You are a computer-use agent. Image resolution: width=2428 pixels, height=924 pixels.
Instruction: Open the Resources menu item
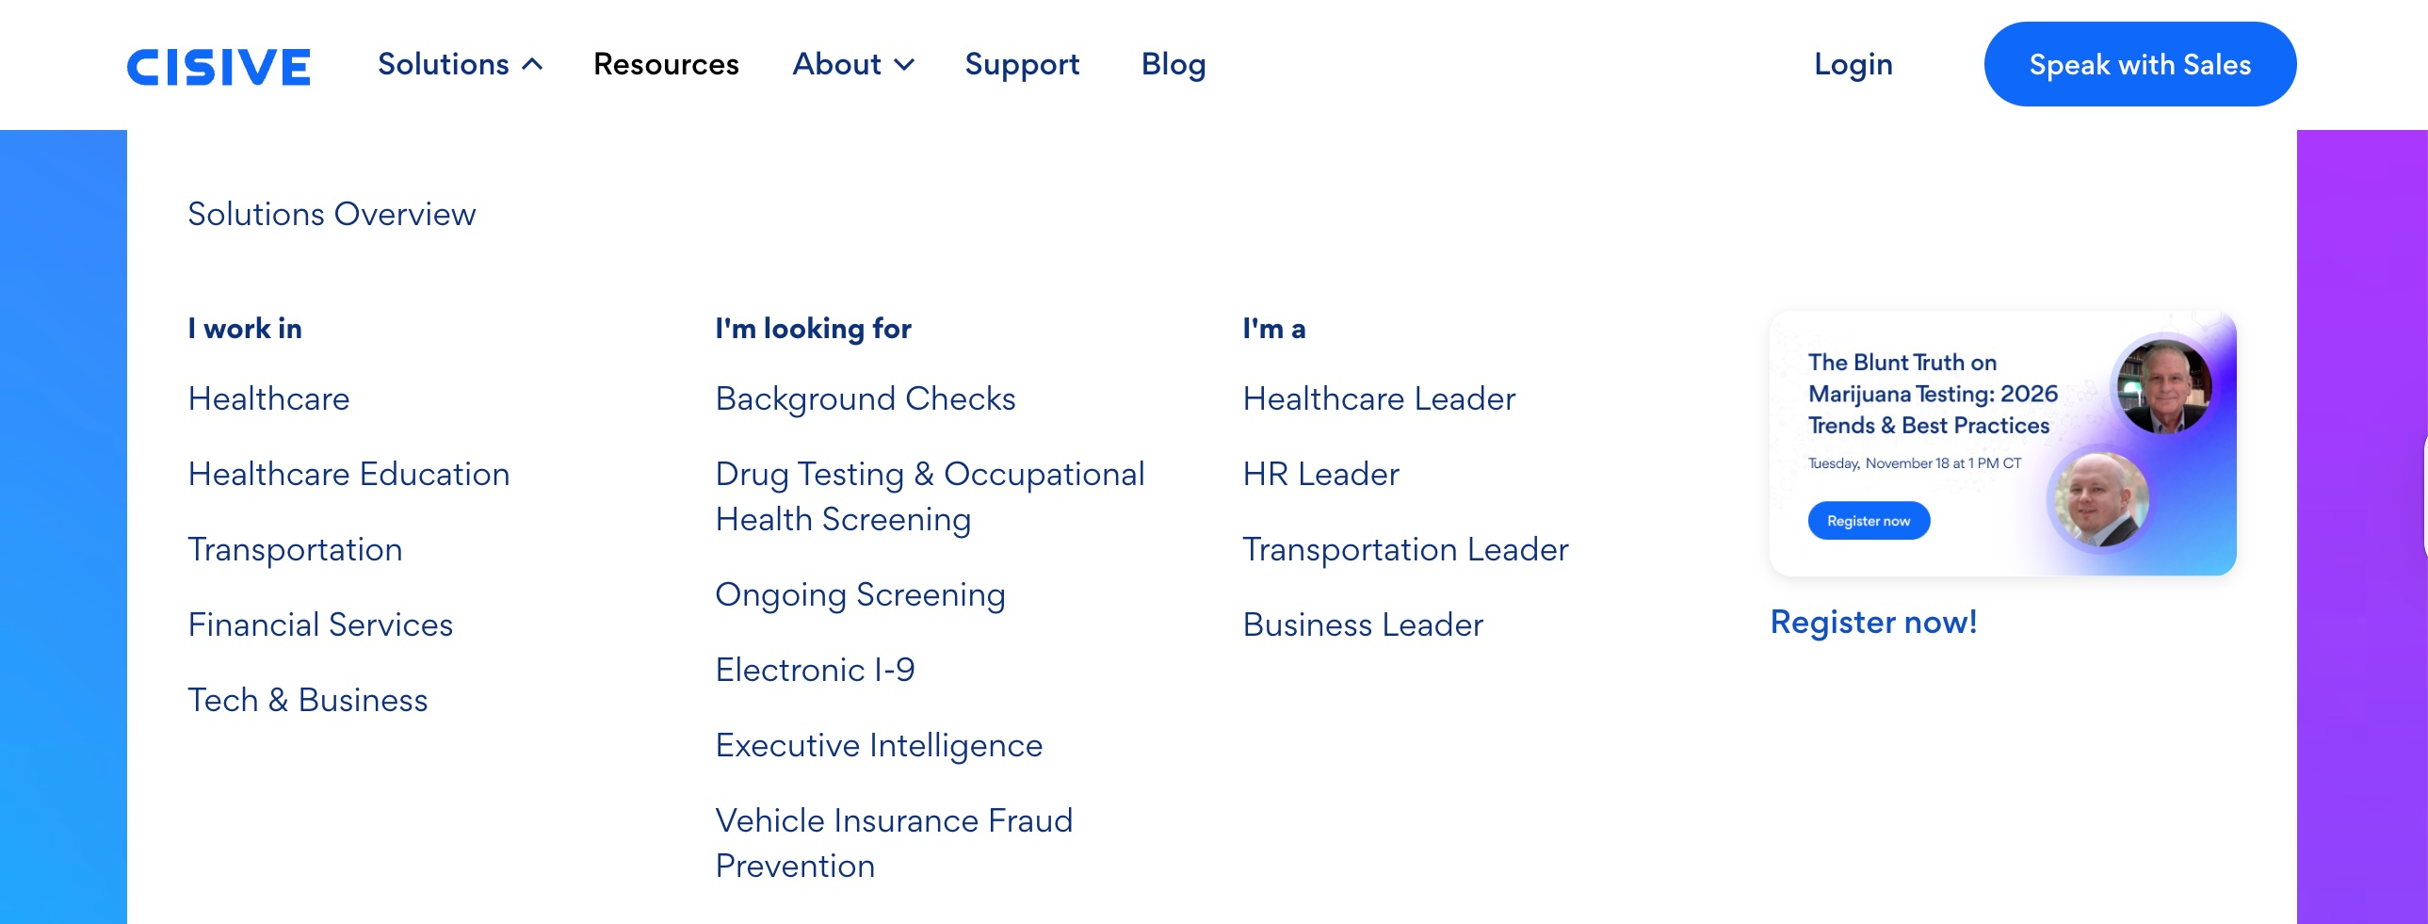click(x=666, y=64)
